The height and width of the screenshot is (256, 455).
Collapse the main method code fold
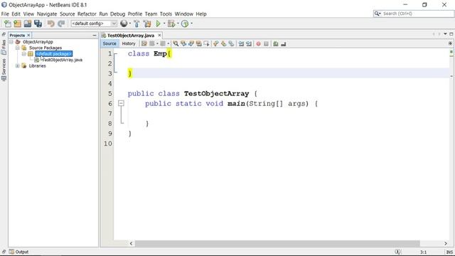(x=121, y=103)
